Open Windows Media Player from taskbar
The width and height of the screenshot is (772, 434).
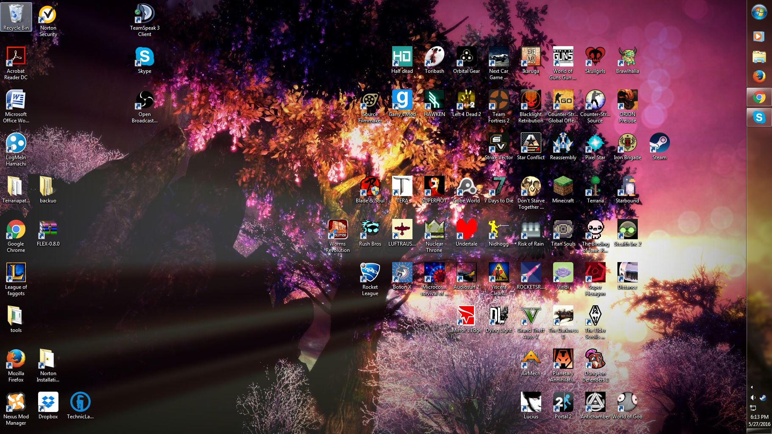[759, 36]
